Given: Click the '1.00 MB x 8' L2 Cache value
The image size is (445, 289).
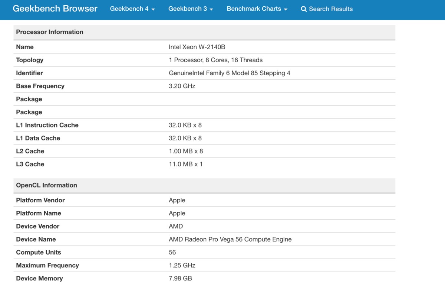Looking at the screenshot, I should pyautogui.click(x=186, y=151).
